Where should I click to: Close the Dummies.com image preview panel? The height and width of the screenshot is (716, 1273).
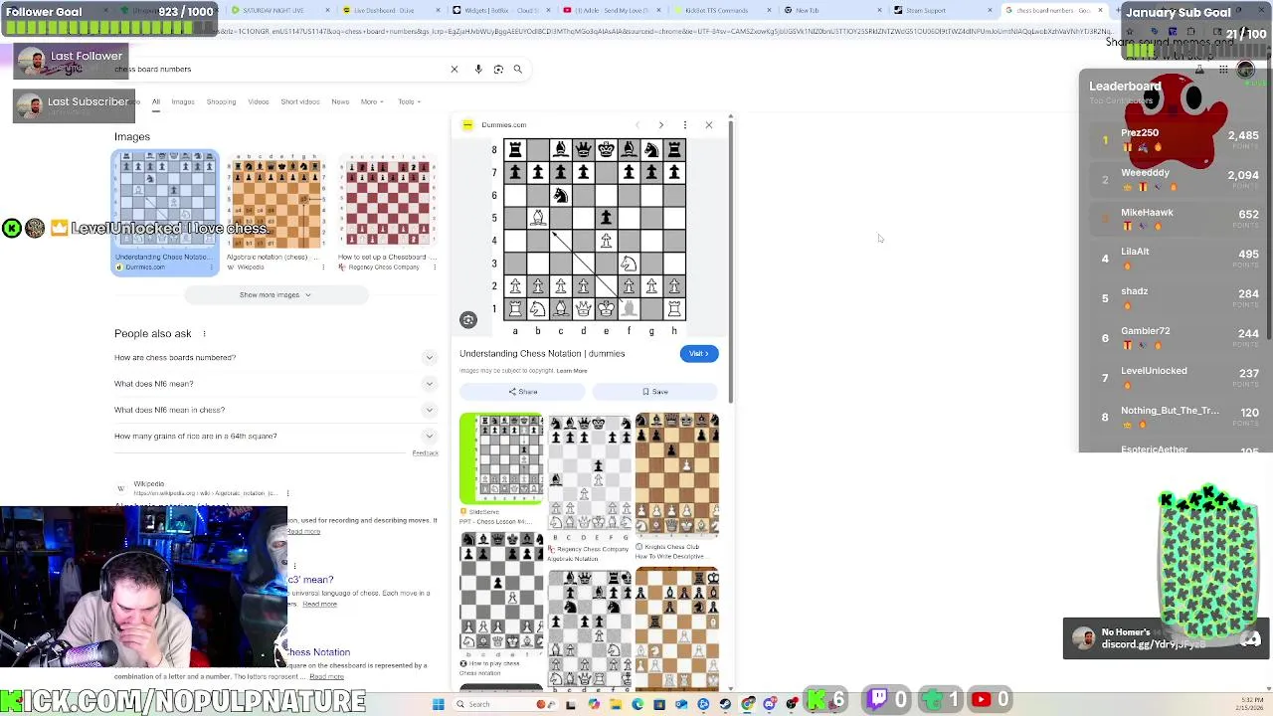(709, 124)
